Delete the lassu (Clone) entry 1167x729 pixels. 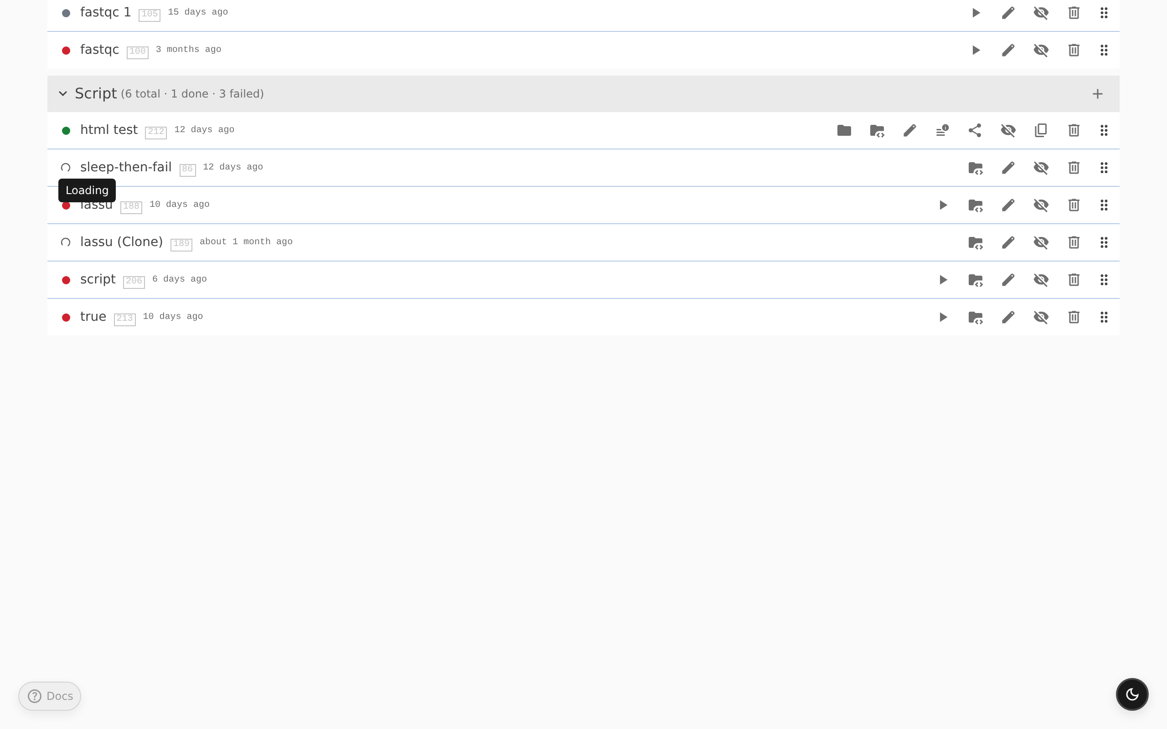point(1074,242)
